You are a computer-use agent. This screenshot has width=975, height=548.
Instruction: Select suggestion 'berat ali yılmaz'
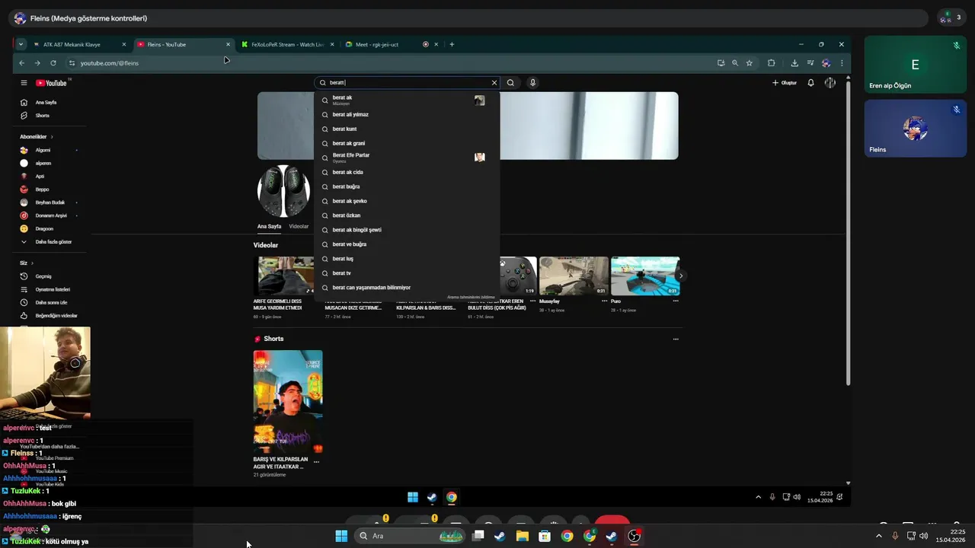coord(407,115)
